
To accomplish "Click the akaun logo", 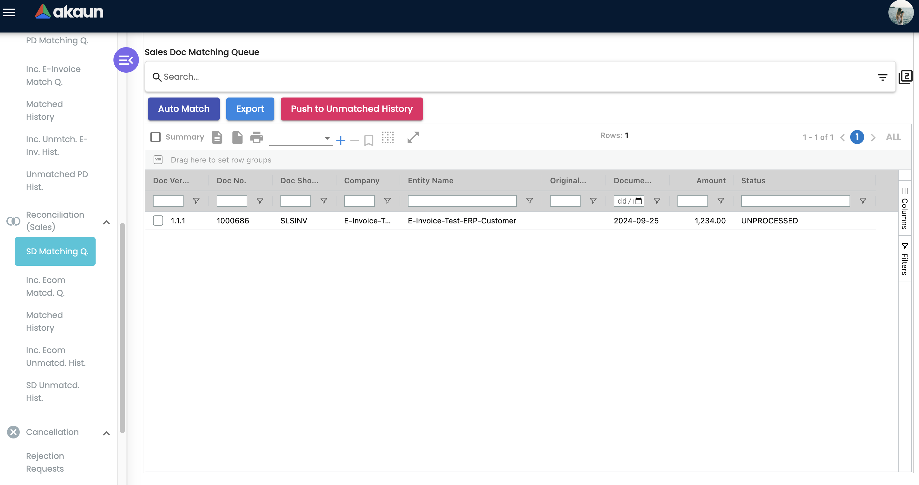I will coord(69,12).
